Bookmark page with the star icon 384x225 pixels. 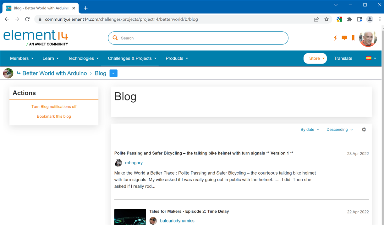pos(326,19)
